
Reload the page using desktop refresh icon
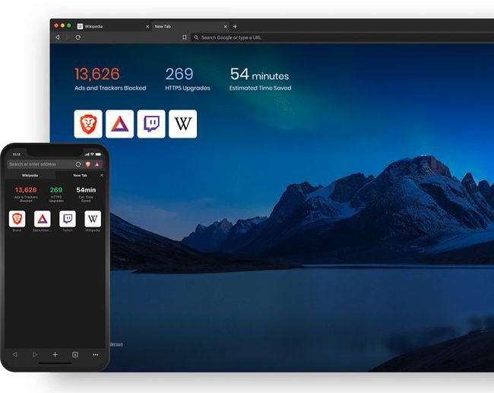(78, 37)
